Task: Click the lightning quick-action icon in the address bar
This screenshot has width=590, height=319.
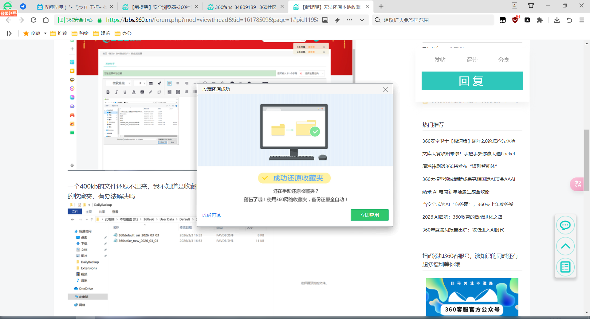Action: click(337, 20)
